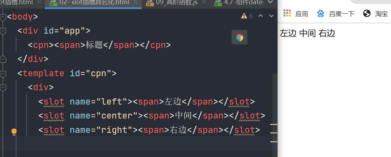Click the body tag keyword
Screen dimensions: 391x157
[22, 17]
